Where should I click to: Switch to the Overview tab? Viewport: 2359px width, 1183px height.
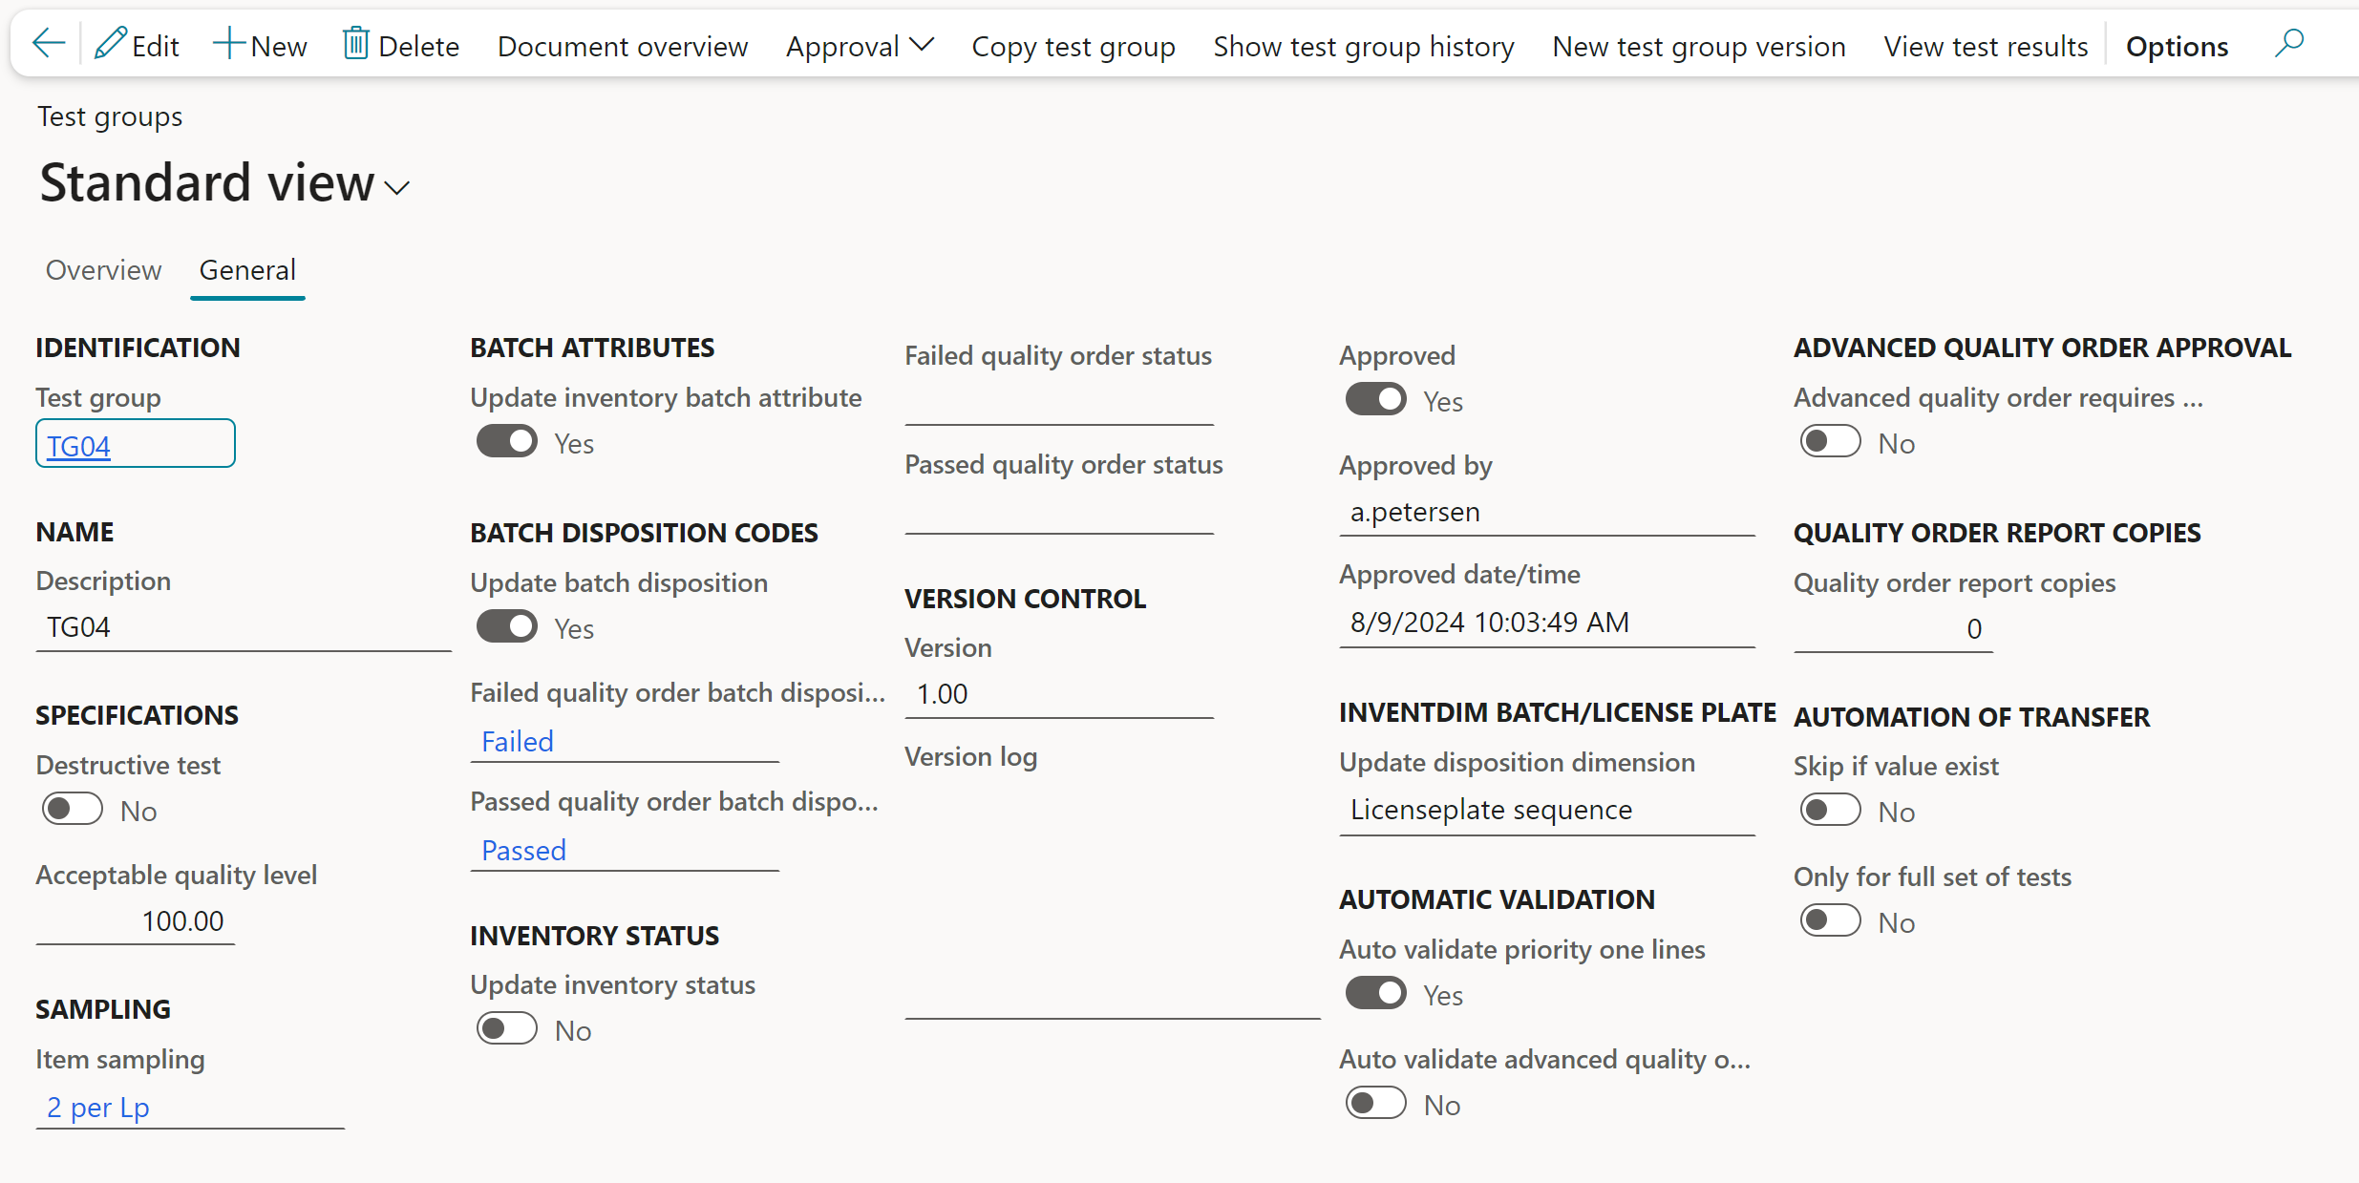(103, 270)
